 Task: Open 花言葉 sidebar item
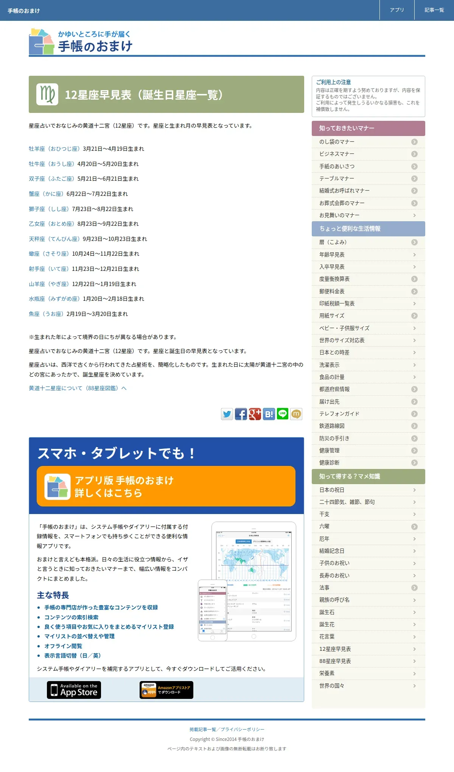(x=368, y=637)
